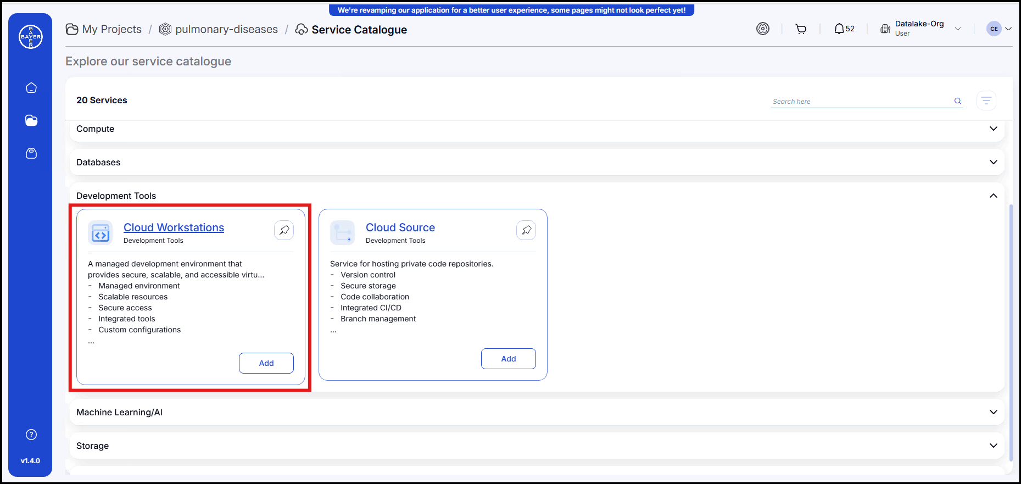Pin the Cloud Workstations service card
1021x484 pixels.
click(x=284, y=230)
